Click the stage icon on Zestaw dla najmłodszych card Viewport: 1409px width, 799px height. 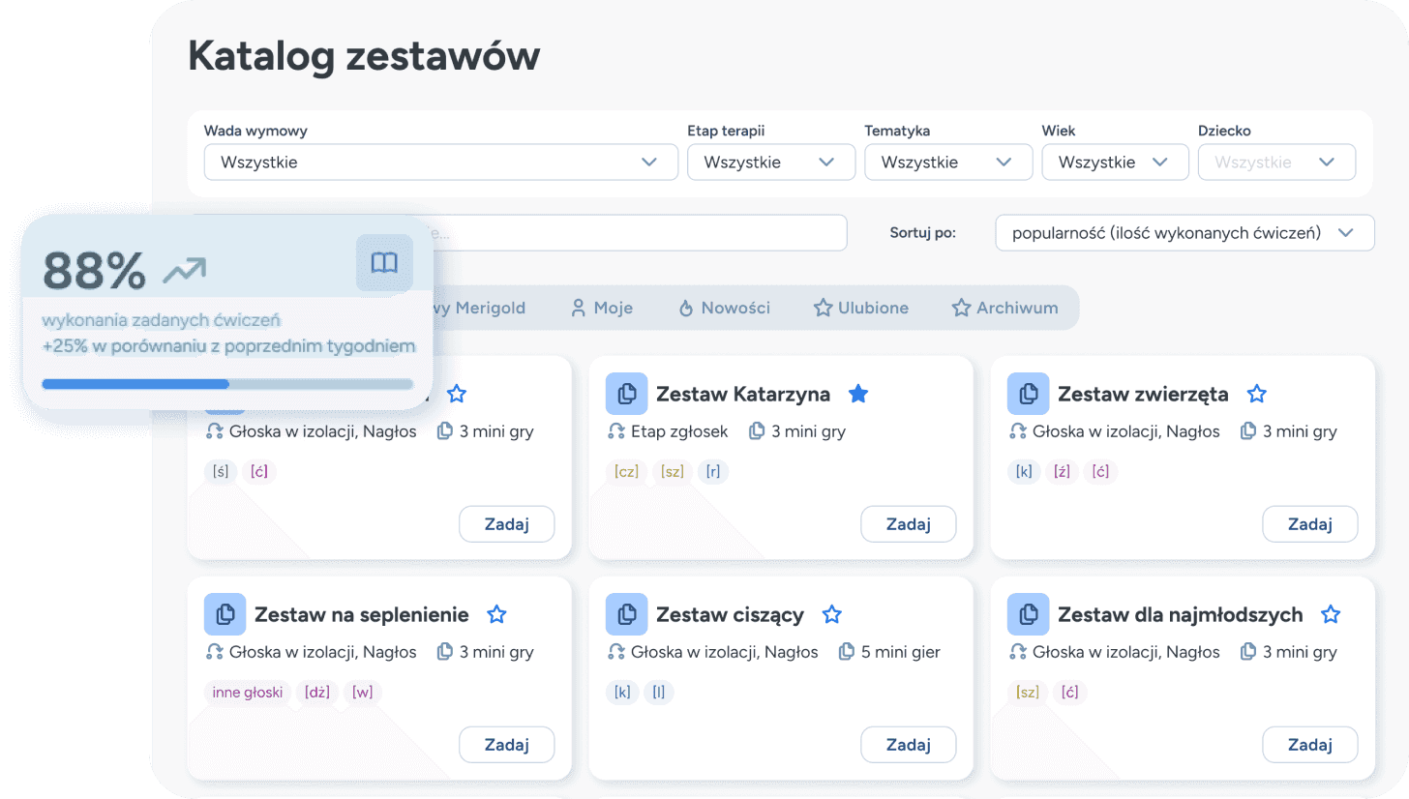(1017, 652)
